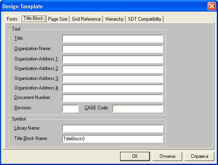The image size is (218, 165).
Task: Click the Organization Address 1 field
Action: 113,59
